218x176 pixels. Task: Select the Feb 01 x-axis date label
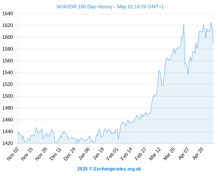(x=112, y=154)
